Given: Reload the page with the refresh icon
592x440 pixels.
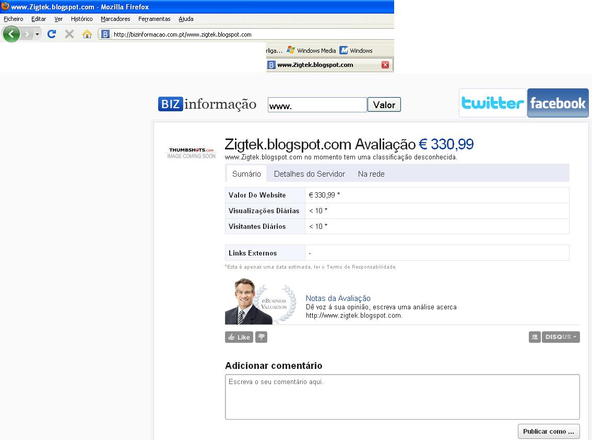Looking at the screenshot, I should pos(52,34).
